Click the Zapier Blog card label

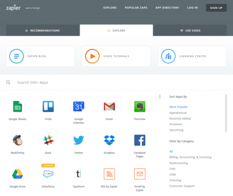click(x=37, y=56)
